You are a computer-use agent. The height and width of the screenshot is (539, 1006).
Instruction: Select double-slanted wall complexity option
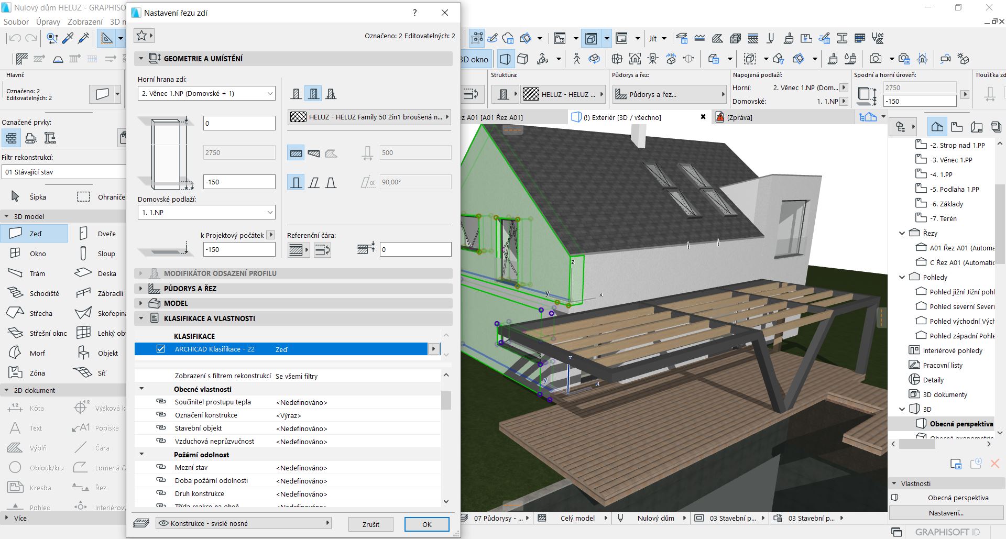click(x=331, y=182)
